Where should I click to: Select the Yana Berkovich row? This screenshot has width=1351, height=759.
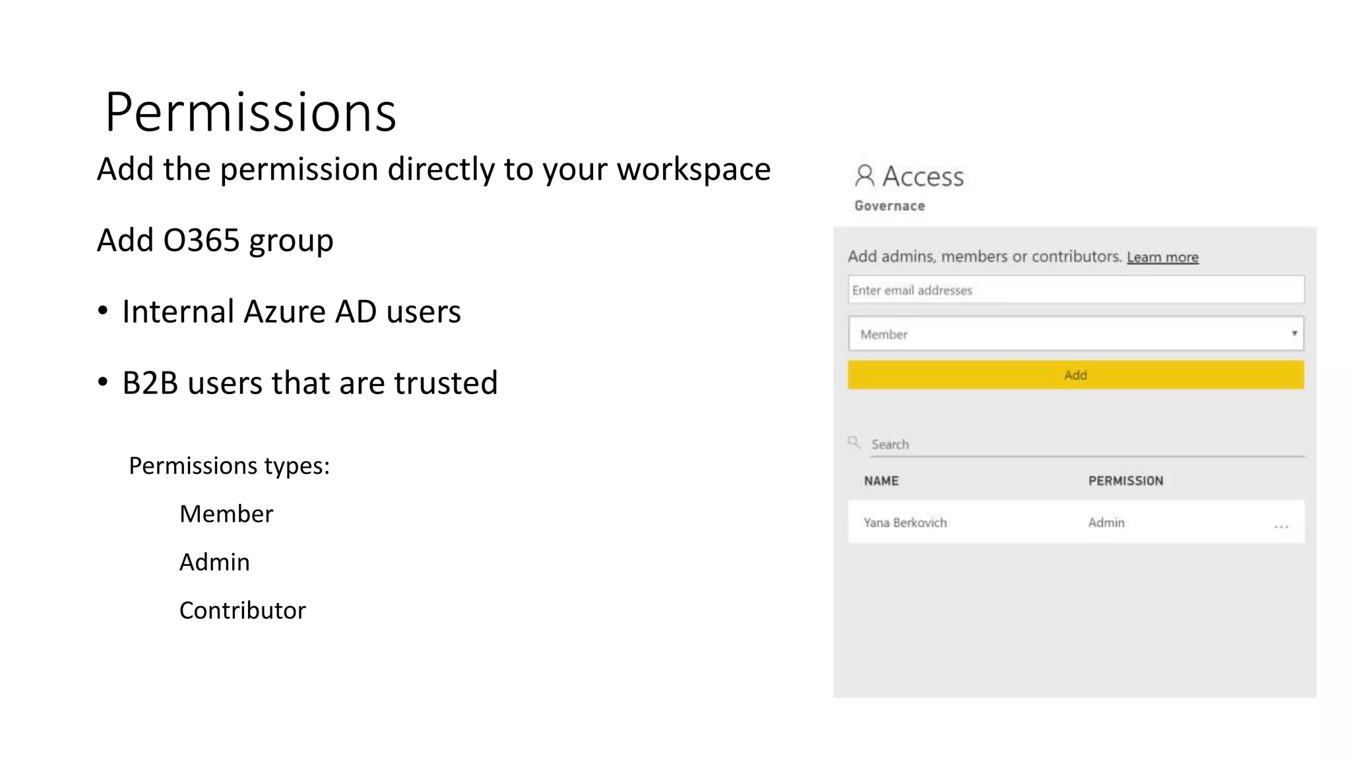pyautogui.click(x=905, y=522)
